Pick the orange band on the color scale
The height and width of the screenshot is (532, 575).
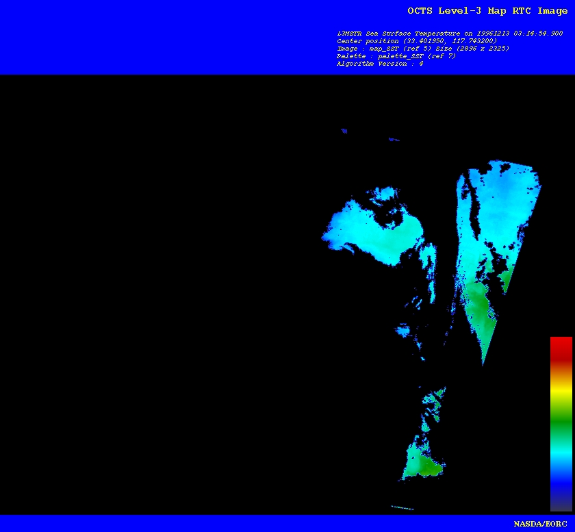pos(561,372)
